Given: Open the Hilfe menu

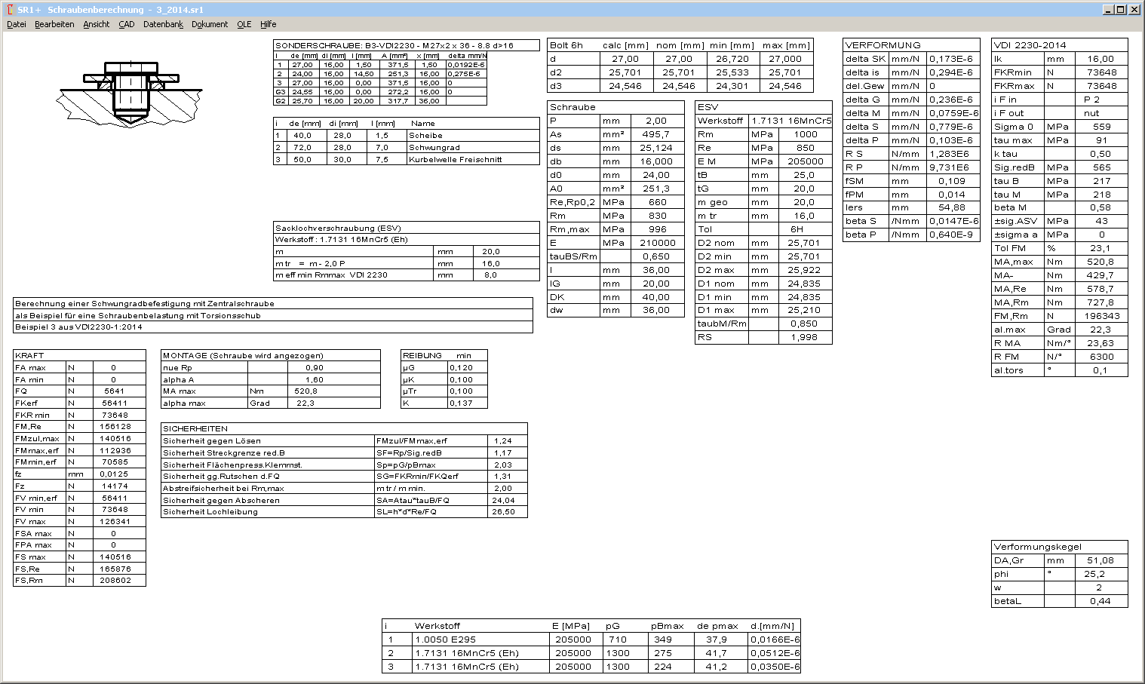Looking at the screenshot, I should click(x=269, y=24).
